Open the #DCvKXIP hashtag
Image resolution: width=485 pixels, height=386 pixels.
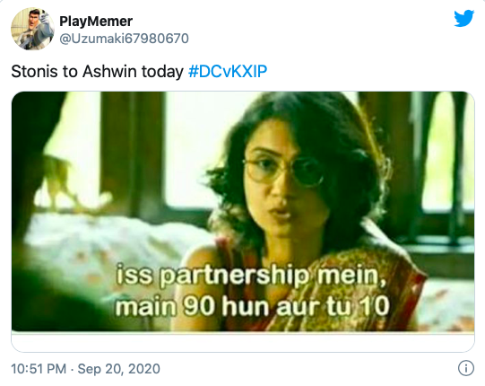pos(228,72)
